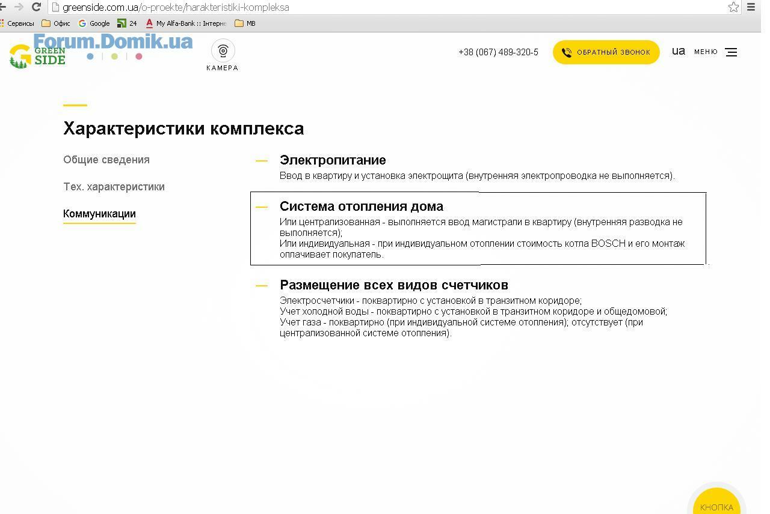
Task: Reload the page with refresh icon
Action: coord(36,7)
